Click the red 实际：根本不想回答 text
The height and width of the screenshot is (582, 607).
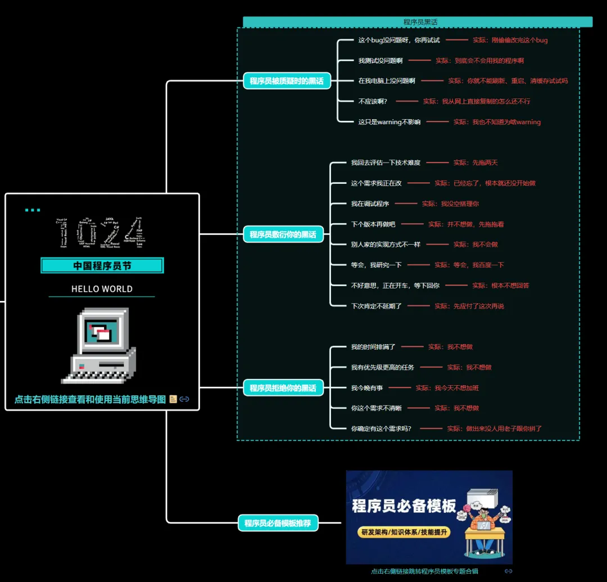501,286
